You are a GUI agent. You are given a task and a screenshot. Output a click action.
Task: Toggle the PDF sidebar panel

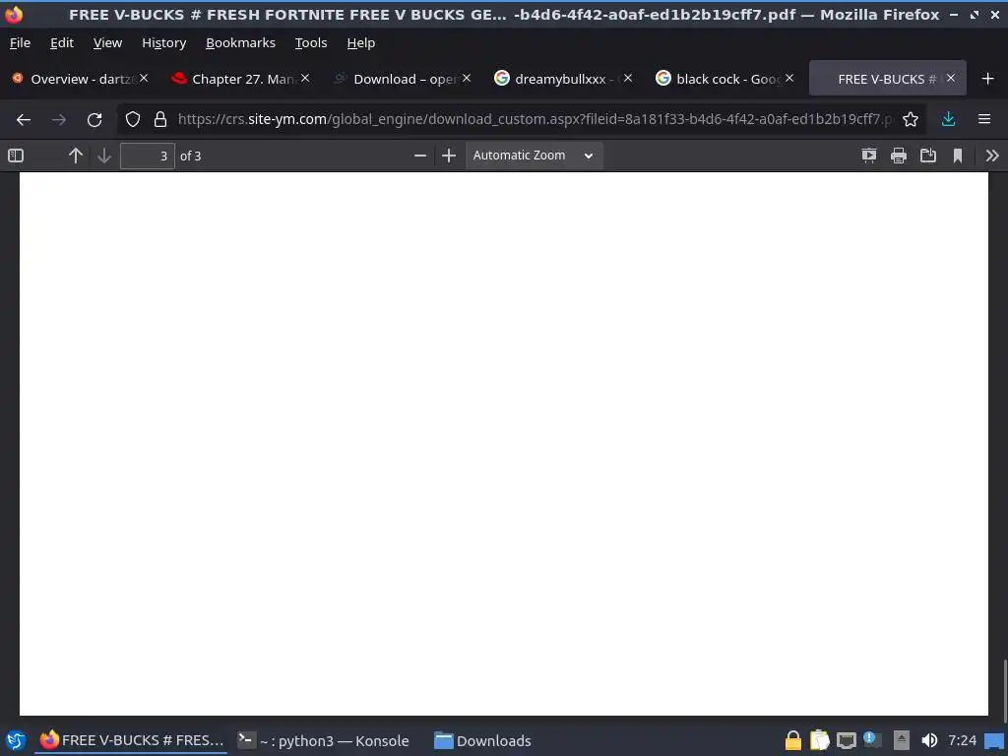tap(16, 156)
